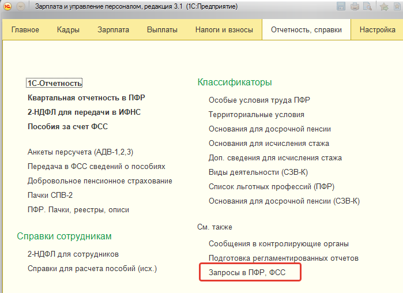Screen dimensions: 403x293
Task: Click the См. также heading
Action: (214, 227)
